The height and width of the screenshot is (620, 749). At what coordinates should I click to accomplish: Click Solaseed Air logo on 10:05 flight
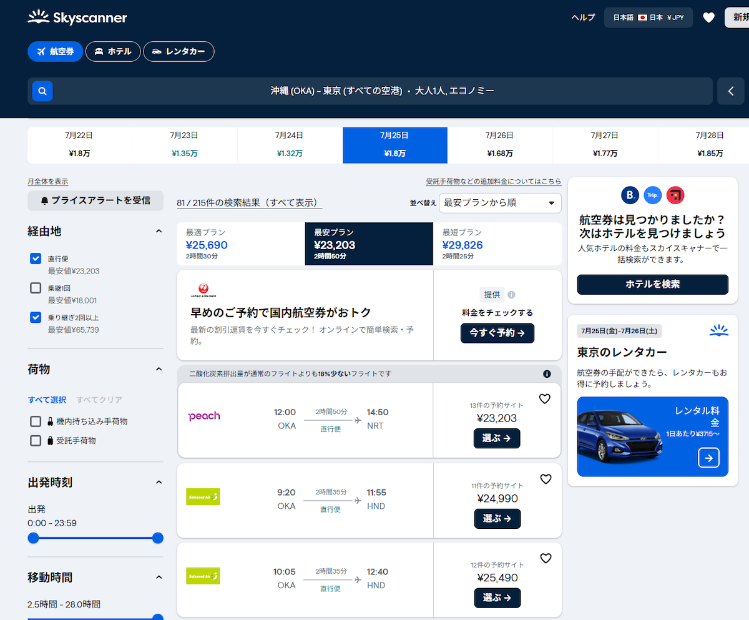click(x=203, y=576)
